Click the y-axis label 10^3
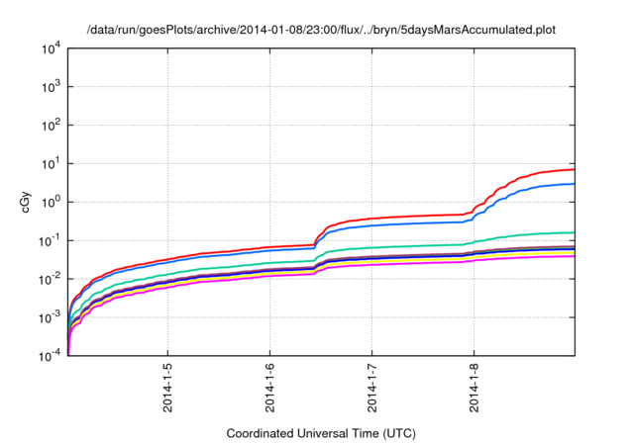634x443 pixels. (52, 87)
